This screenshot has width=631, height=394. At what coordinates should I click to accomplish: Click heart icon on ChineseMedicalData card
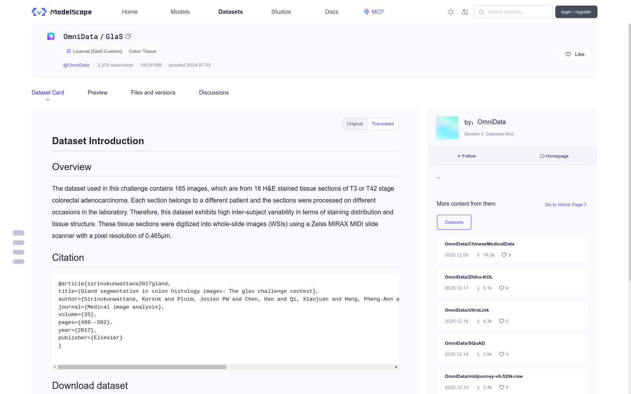click(504, 255)
